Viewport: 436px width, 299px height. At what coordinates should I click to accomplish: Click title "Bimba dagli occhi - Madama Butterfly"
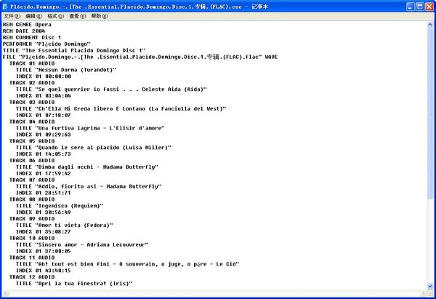click(87, 167)
